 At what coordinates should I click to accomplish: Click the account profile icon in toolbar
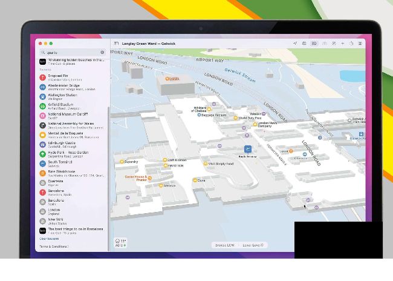pyautogui.click(x=360, y=44)
